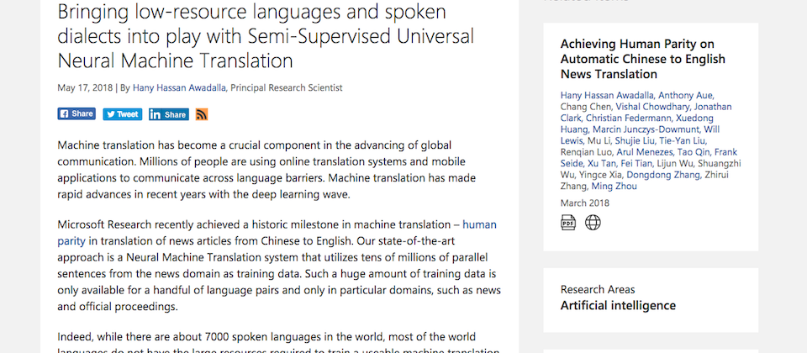Image resolution: width=807 pixels, height=353 pixels.
Task: Open Christian Federmann author link
Action: click(629, 118)
